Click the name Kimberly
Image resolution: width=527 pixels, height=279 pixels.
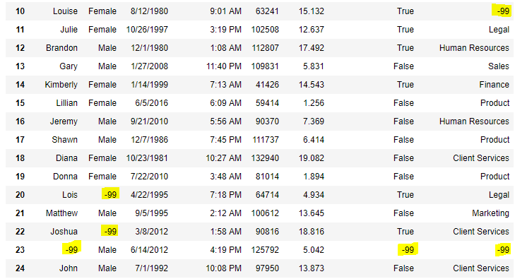[61, 85]
